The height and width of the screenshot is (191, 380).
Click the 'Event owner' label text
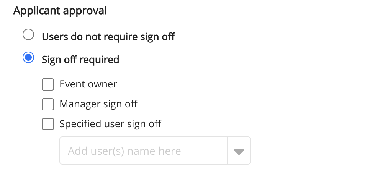88,84
